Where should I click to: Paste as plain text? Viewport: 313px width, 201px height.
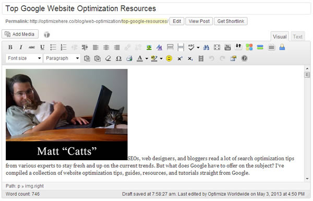click(x=87, y=58)
